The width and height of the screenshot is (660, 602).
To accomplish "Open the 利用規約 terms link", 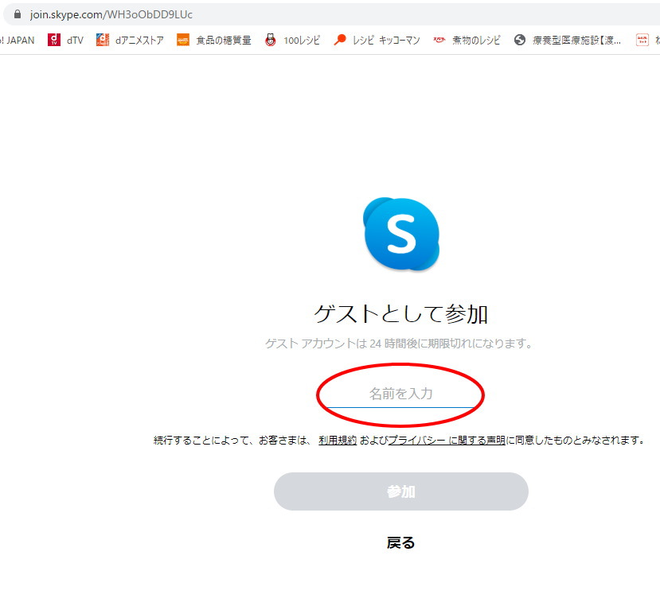I will pyautogui.click(x=338, y=440).
